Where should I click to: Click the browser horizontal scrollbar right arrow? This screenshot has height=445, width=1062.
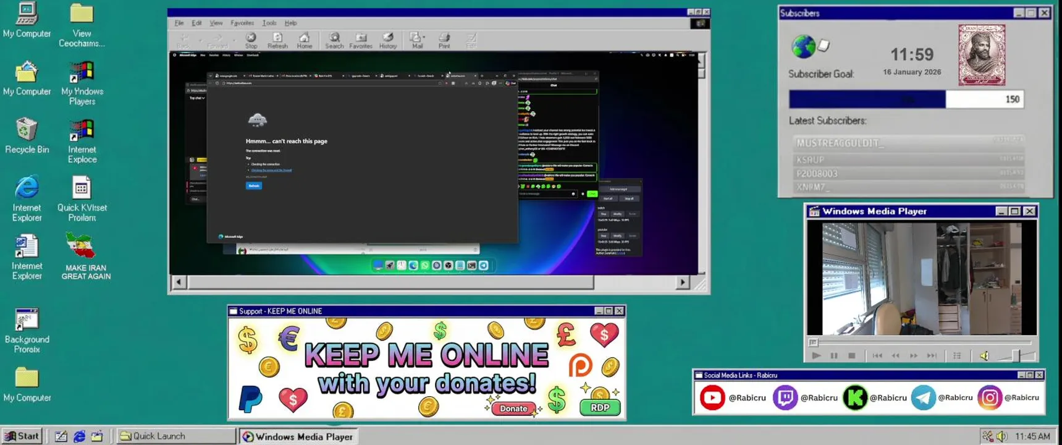pyautogui.click(x=683, y=282)
